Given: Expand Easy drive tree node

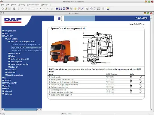Looking at the screenshot, I should click(6, 69).
